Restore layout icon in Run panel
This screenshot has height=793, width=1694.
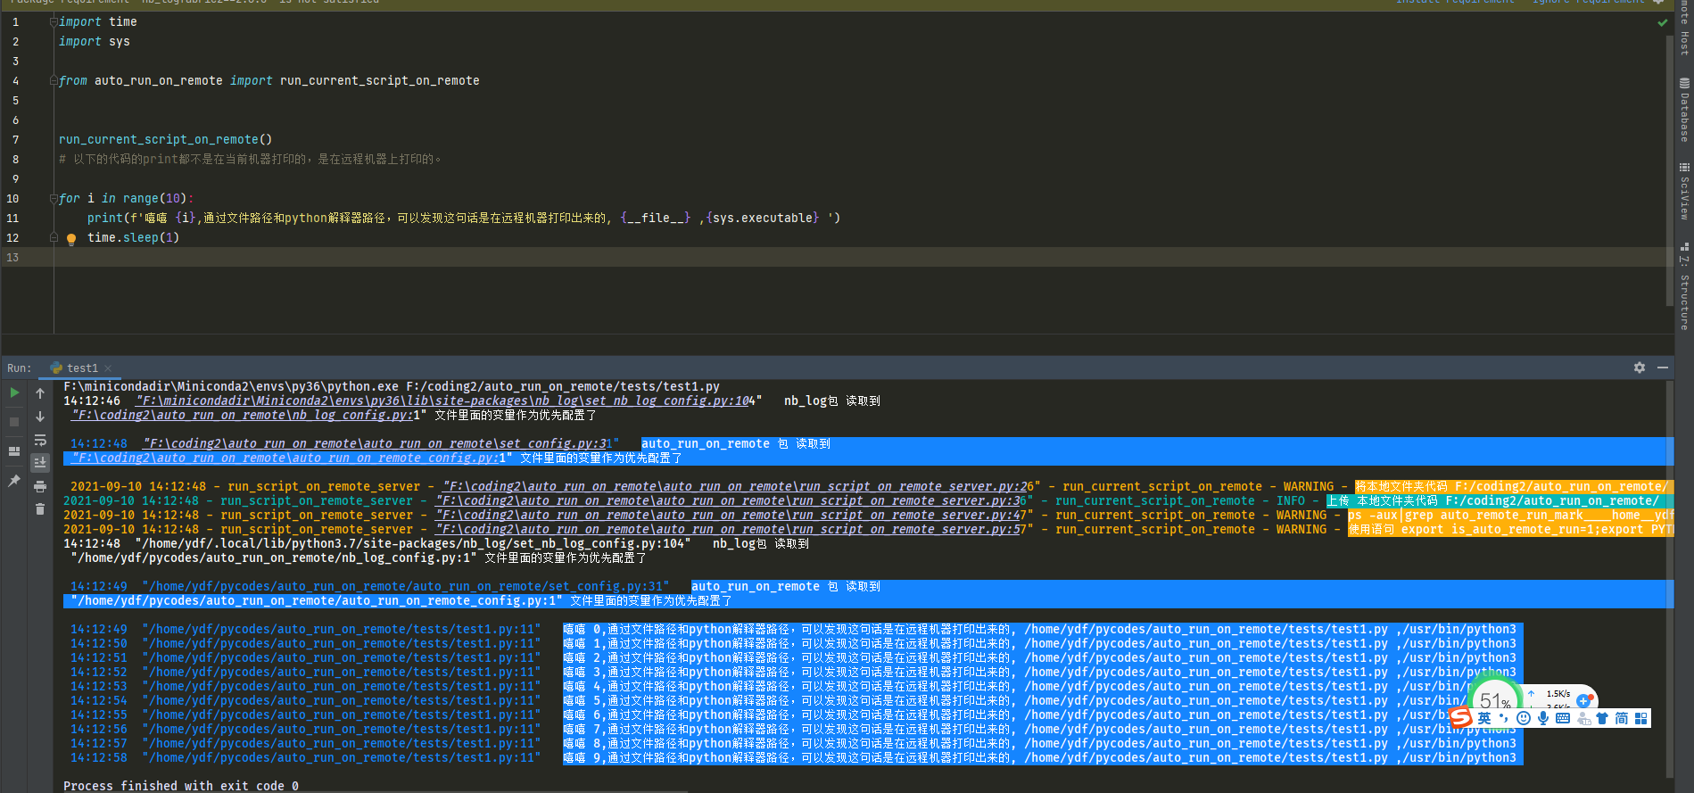[x=14, y=451]
